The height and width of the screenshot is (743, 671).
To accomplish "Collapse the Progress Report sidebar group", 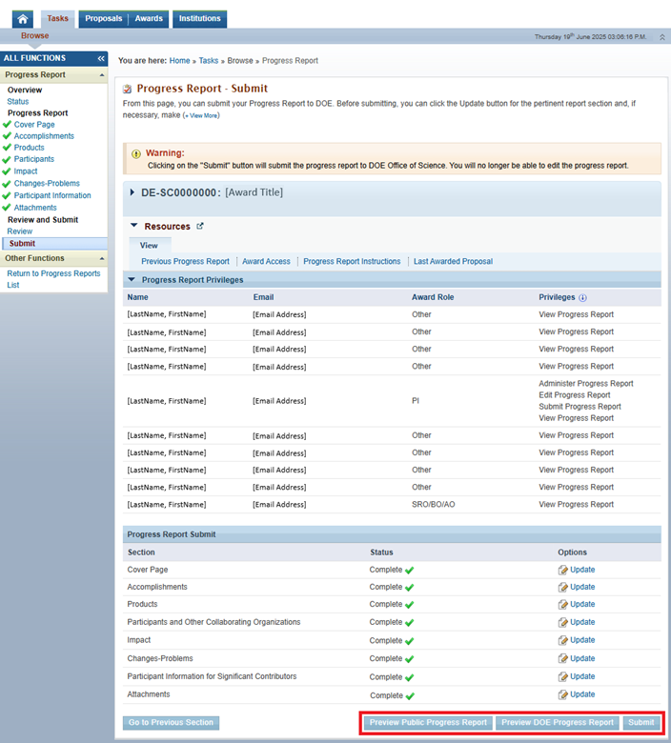I will point(100,74).
